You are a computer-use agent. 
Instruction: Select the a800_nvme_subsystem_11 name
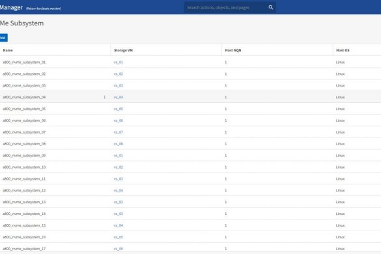tap(24, 179)
